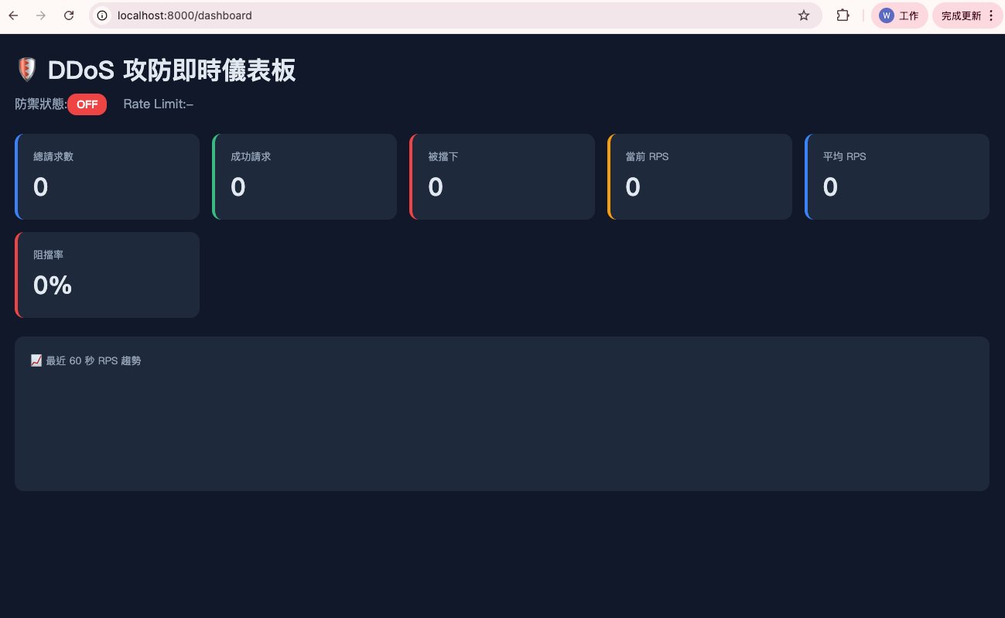The width and height of the screenshot is (1005, 618).
Task: Click the browser forward arrow
Action: (x=41, y=15)
